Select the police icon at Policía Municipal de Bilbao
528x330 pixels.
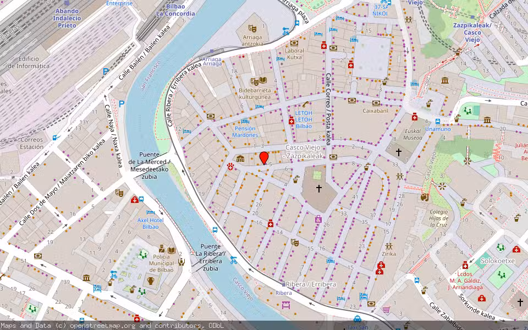pos(162,249)
